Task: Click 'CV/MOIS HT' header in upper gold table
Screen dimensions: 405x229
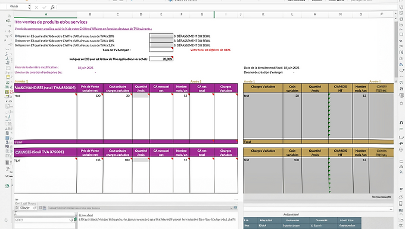Action: (x=341, y=89)
